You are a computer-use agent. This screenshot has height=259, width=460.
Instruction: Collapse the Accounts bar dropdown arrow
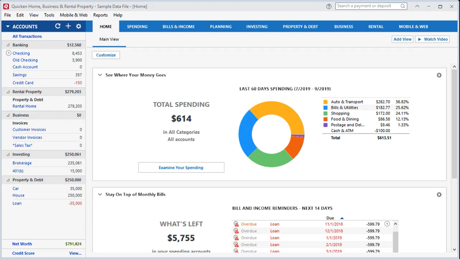coord(8,27)
